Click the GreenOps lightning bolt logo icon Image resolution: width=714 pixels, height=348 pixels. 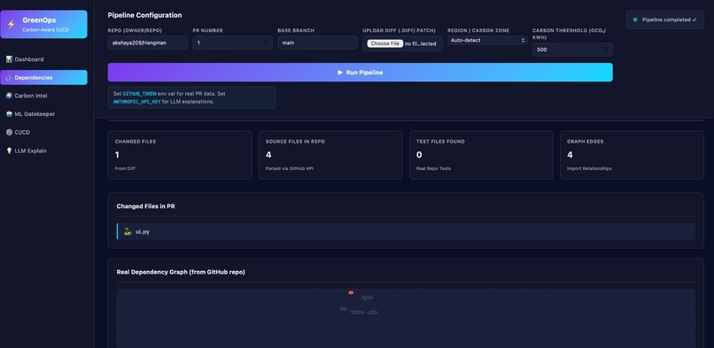click(x=12, y=24)
